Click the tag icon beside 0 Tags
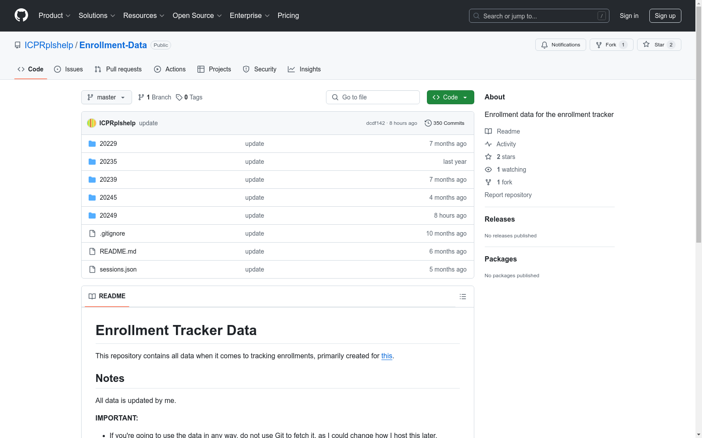Screen dimensions: 702x438 click(x=179, y=97)
